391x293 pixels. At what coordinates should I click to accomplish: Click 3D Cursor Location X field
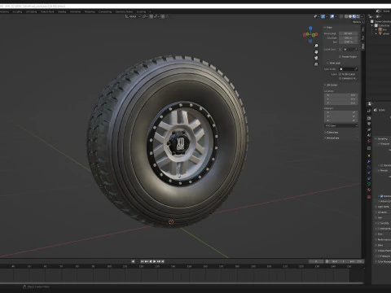[341, 95]
